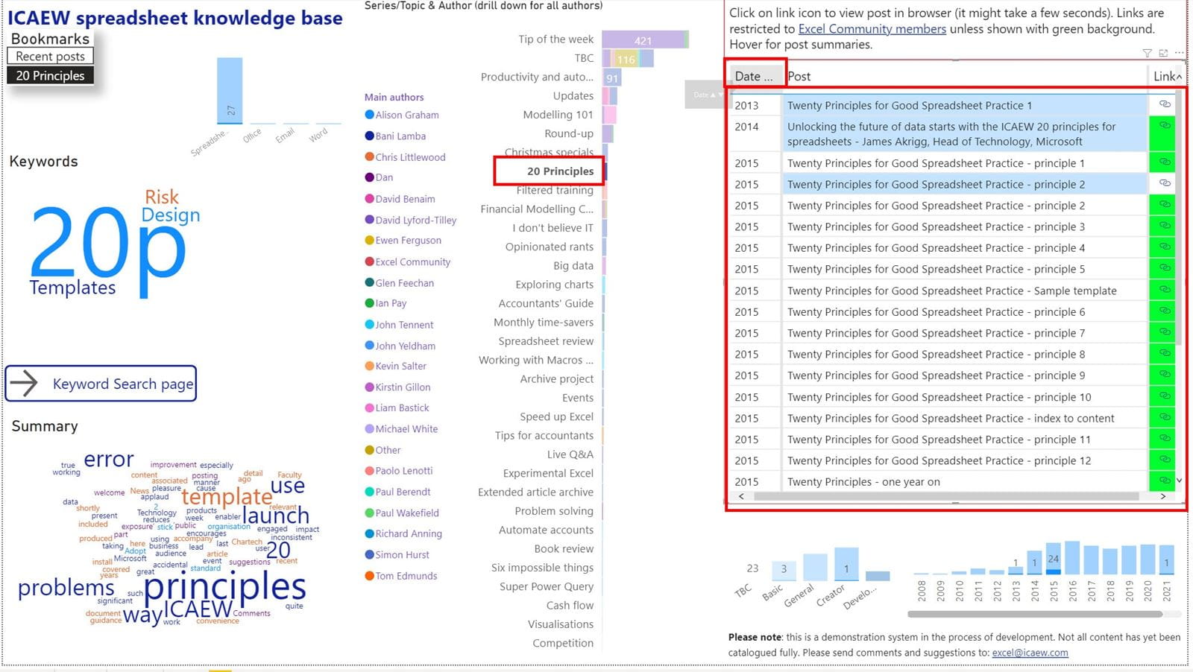Open the more options ellipsis above the table

pos(1179,53)
